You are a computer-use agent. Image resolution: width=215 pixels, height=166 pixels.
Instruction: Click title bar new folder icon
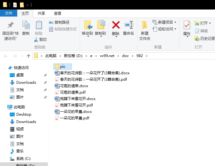[x=22, y=5]
